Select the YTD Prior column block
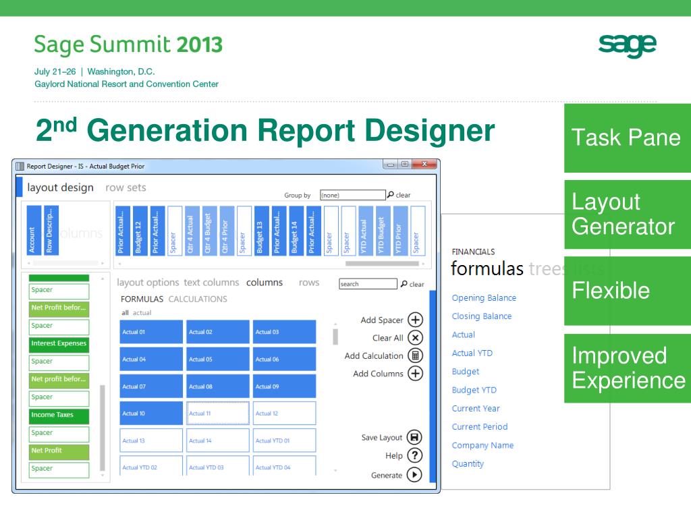Viewport: 691px width, 518px height. [x=400, y=231]
